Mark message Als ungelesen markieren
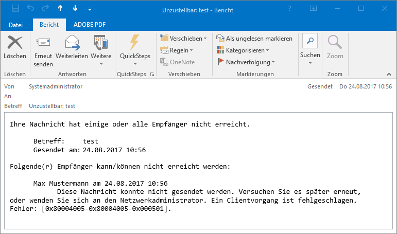 click(x=254, y=39)
